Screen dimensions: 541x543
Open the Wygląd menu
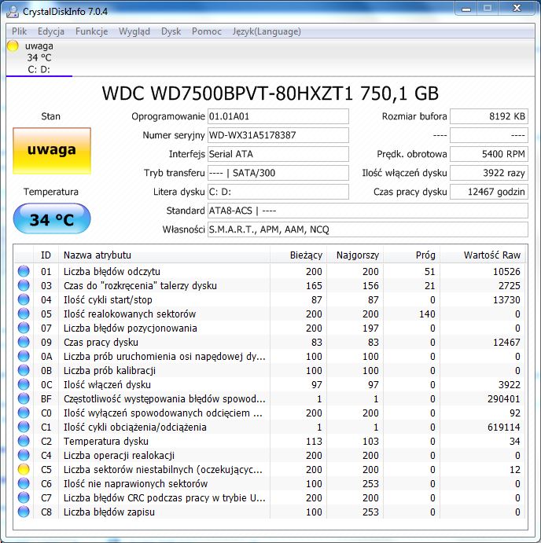point(134,31)
